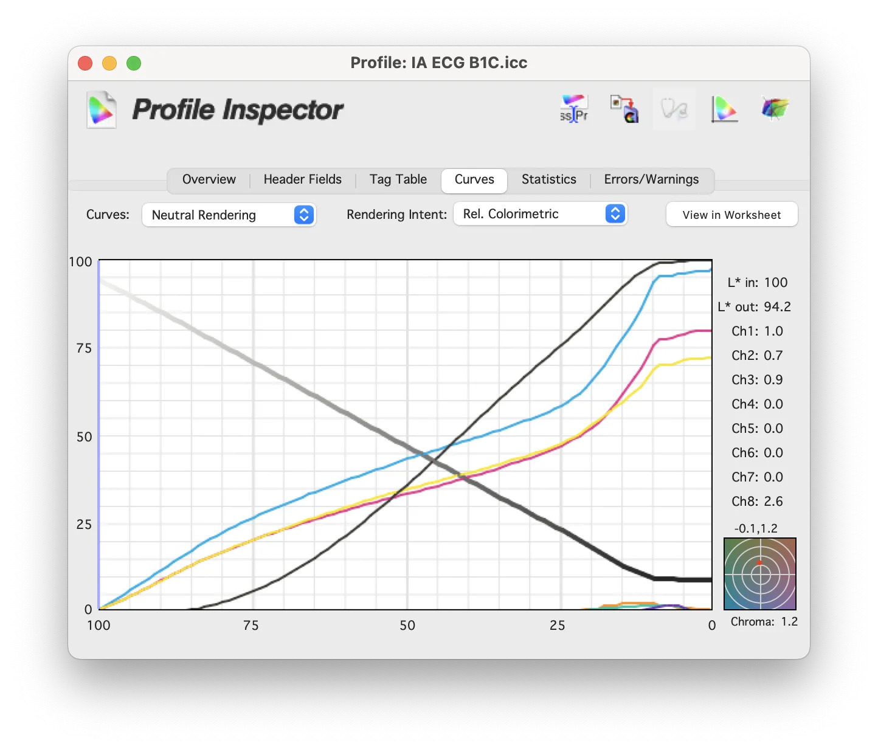Click the curves graph plot area
The width and height of the screenshot is (878, 749).
point(405,435)
